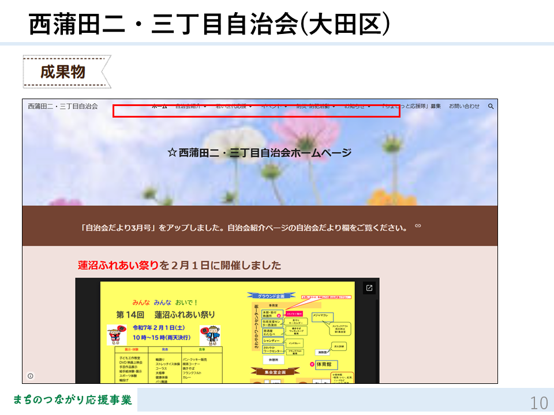Screen dimensions: 554x415
Task: Click the まちのつながり応援事業 footer logo text
Action: (73, 400)
